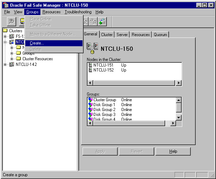Click the Apply button
The width and height of the screenshot is (216, 179).
pos(100,151)
